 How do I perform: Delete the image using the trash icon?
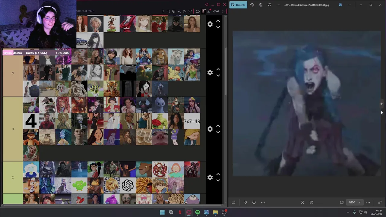[261, 5]
